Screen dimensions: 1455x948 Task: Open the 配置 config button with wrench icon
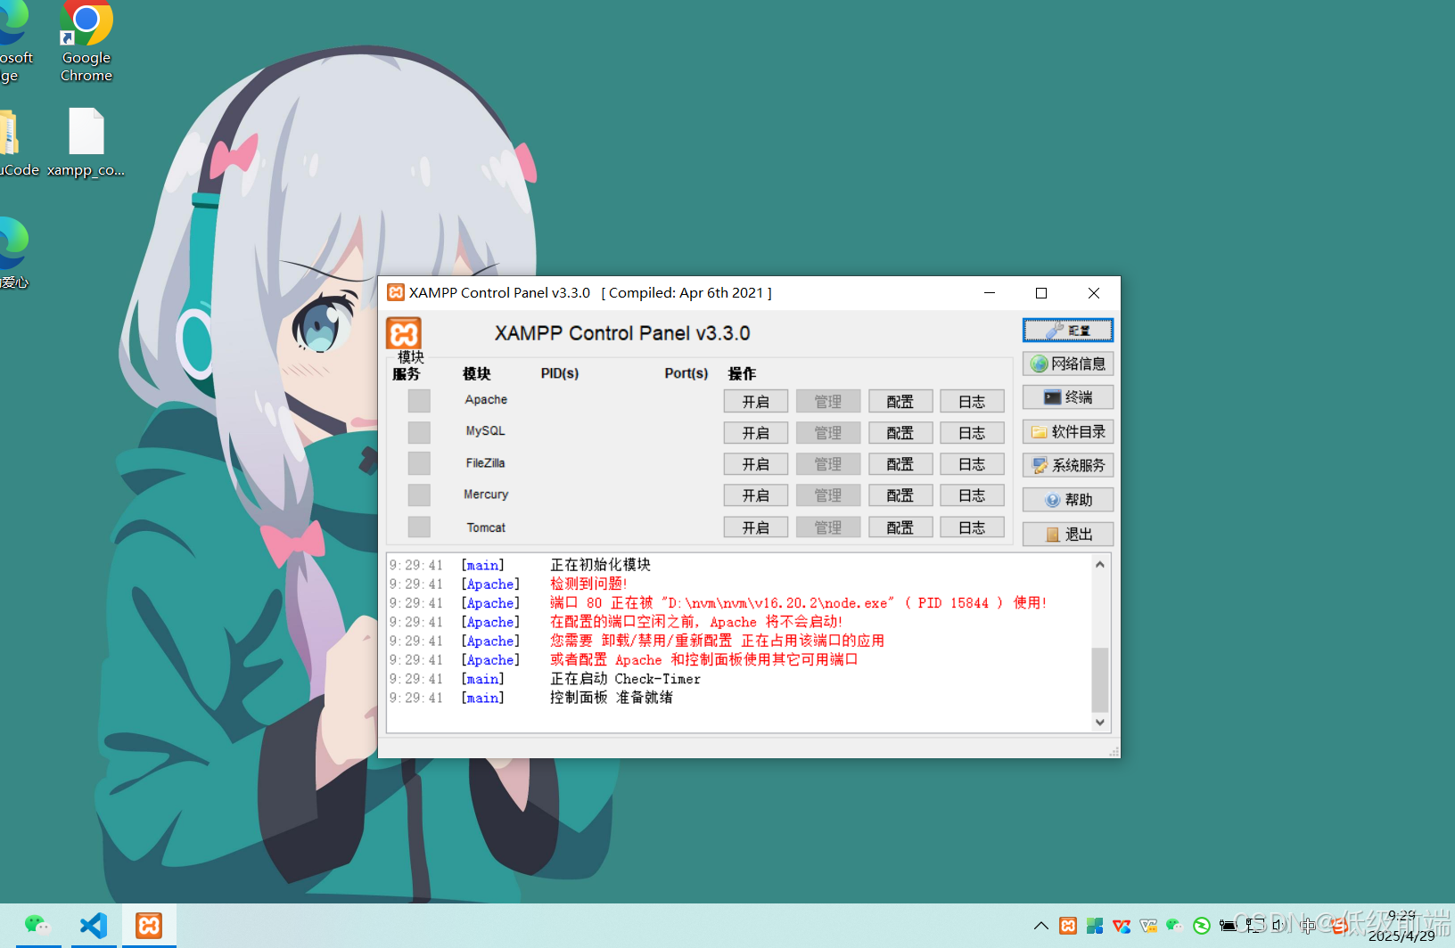click(x=1067, y=331)
